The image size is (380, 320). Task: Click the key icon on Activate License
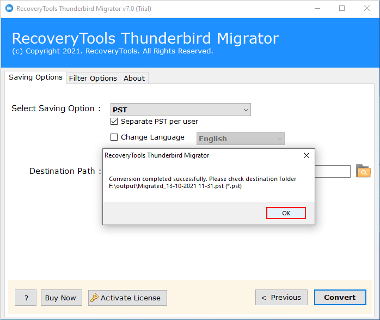(x=94, y=298)
